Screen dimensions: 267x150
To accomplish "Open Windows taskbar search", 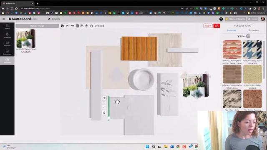I will [x=154, y=147].
